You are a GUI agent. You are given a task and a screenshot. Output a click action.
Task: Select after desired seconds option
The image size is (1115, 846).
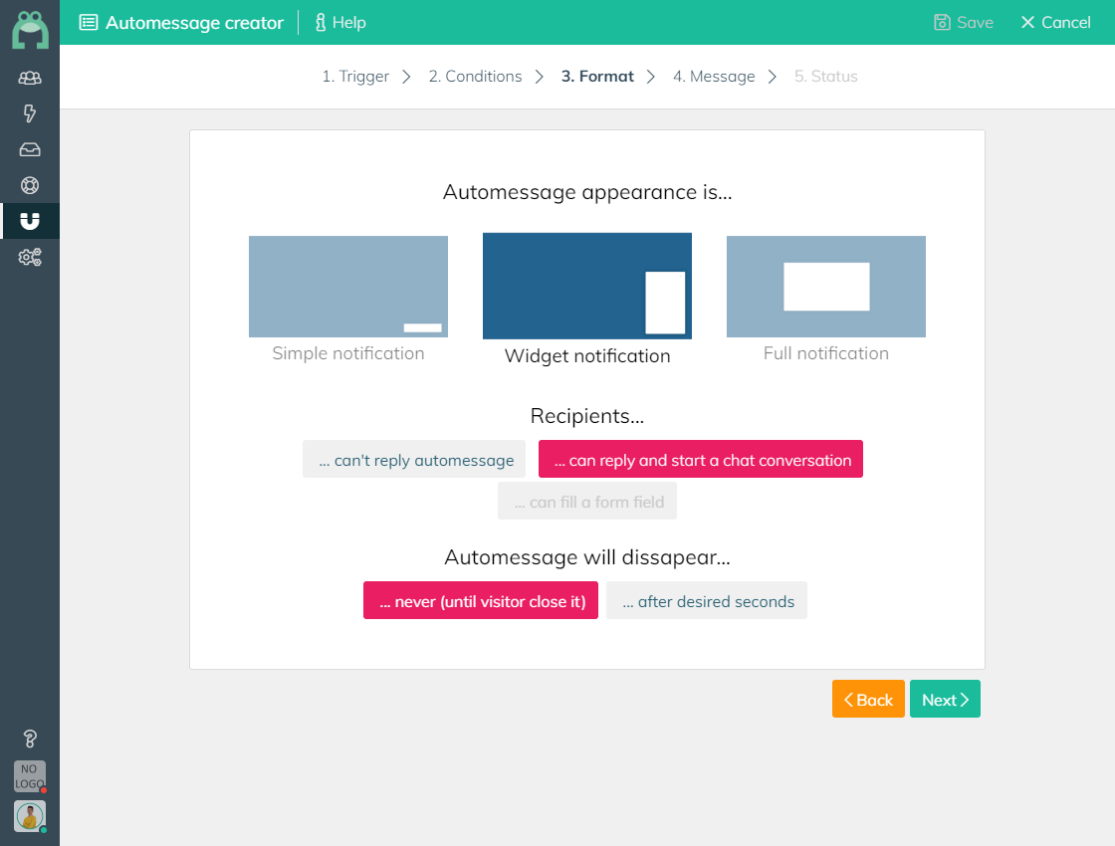[x=707, y=601]
